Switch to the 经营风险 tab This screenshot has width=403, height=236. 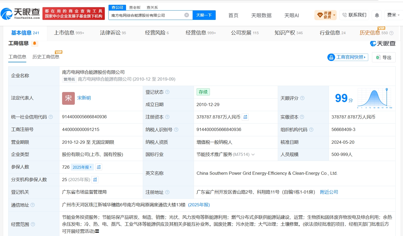[x=157, y=33]
